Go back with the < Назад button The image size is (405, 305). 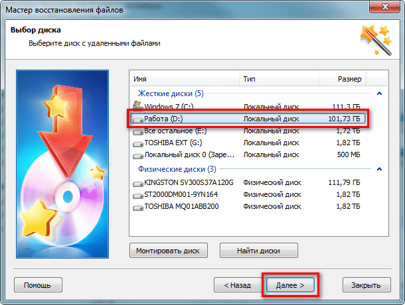(x=238, y=285)
